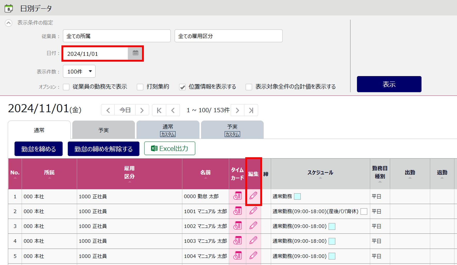Edit record of 1001 マニュアル 太郎
457x265 pixels.
tap(253, 211)
